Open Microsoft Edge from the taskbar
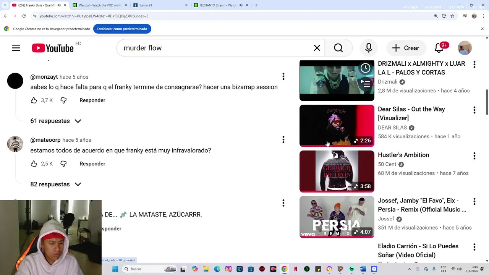 pyautogui.click(x=217, y=269)
